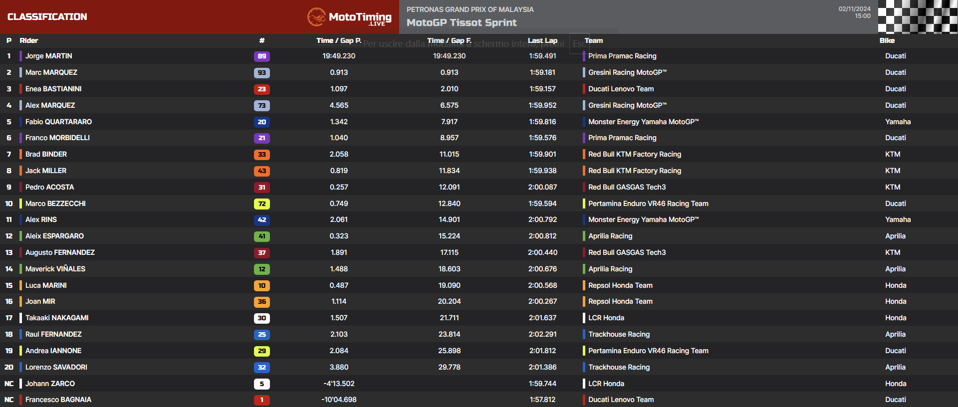Image resolution: width=958 pixels, height=407 pixels.
Task: Click Aprilia Racing team in Espargaro's row
Action: (610, 236)
